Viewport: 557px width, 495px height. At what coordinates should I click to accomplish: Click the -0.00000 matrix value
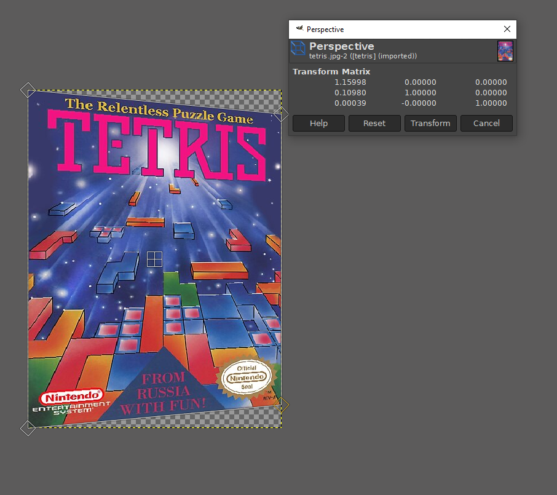pos(421,103)
